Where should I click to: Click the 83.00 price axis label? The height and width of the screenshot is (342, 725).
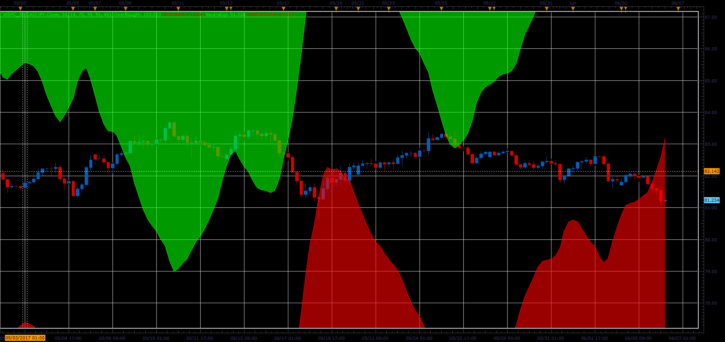[x=711, y=144]
